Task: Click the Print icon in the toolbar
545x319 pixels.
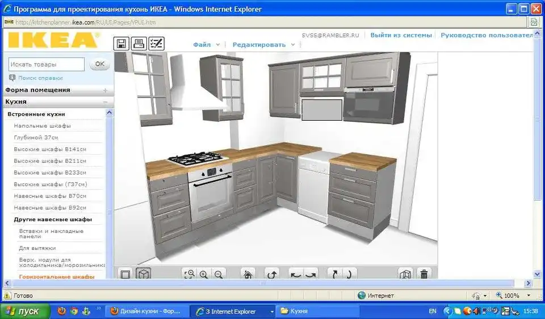Action: tap(139, 44)
